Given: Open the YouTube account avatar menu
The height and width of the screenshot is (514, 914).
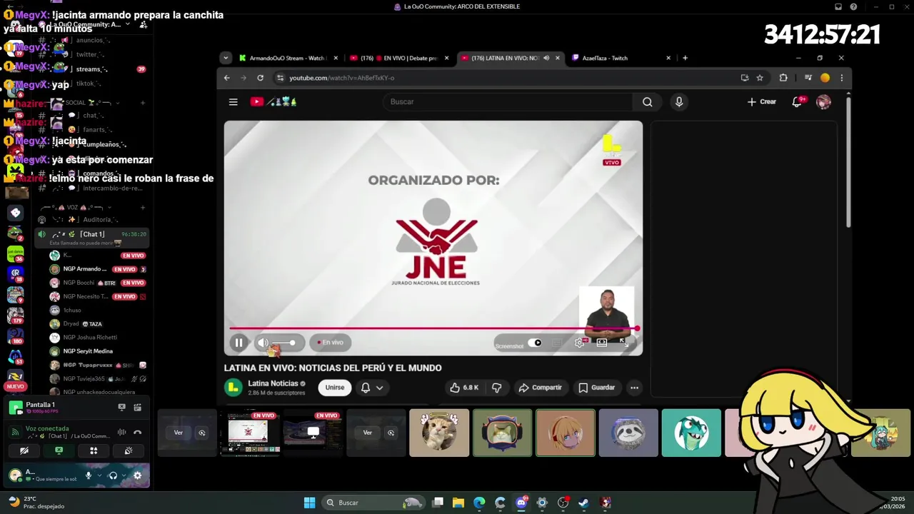Looking at the screenshot, I should coord(823,102).
